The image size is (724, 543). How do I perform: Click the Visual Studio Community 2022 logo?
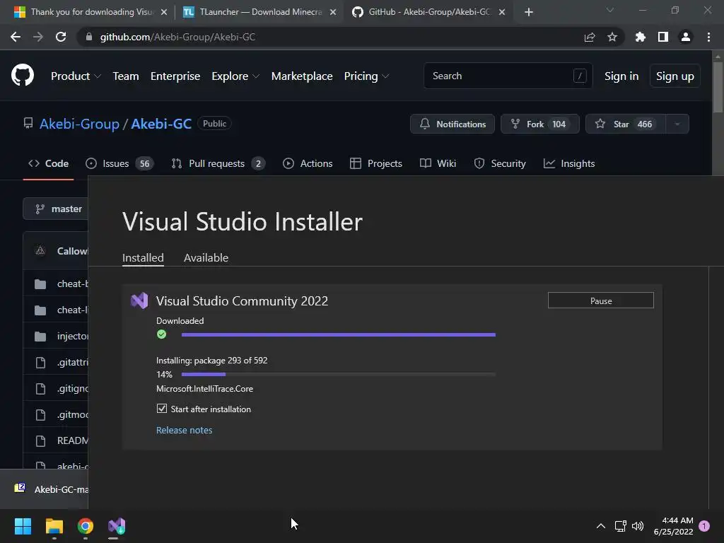pyautogui.click(x=139, y=300)
